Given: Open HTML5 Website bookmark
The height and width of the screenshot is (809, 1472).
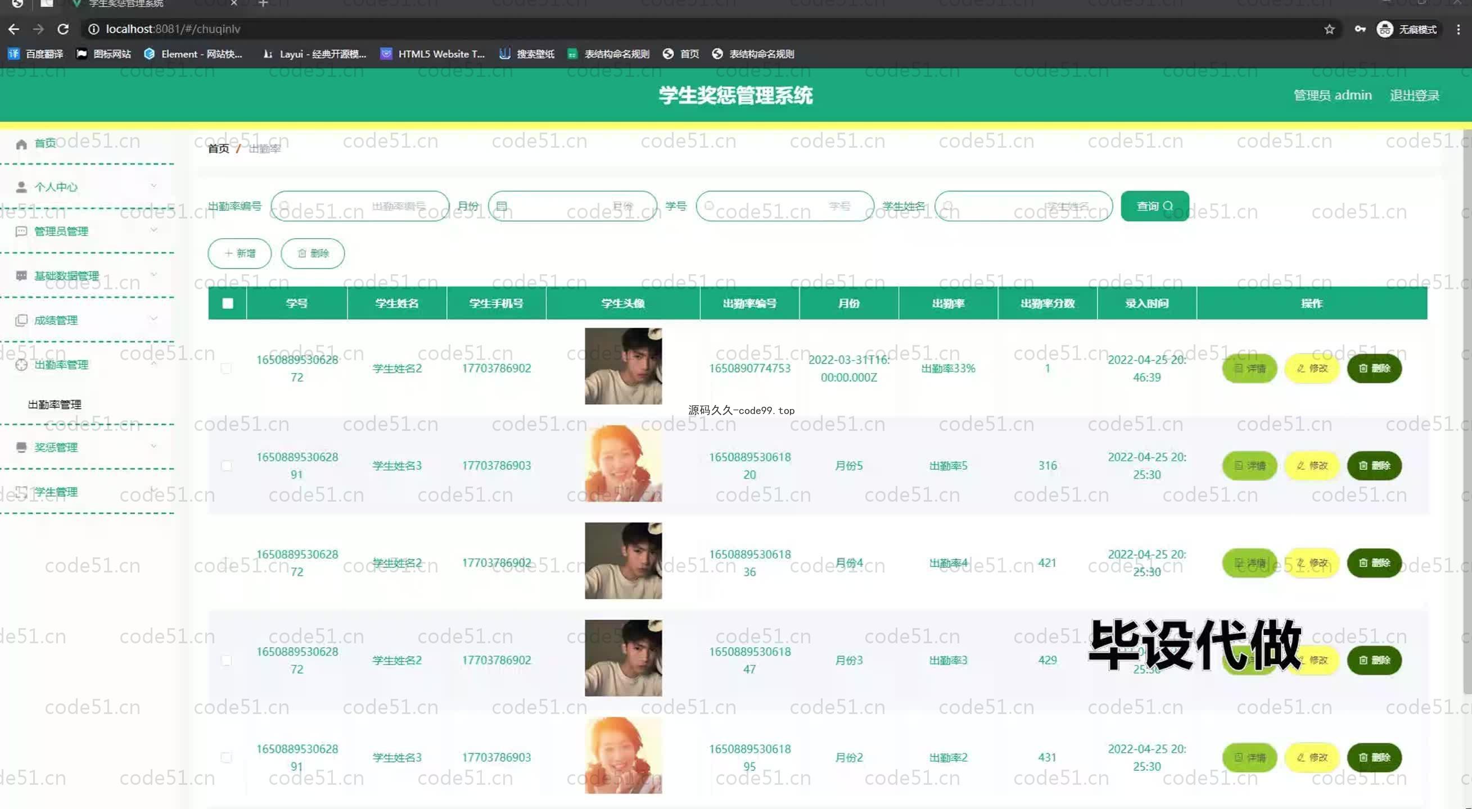Looking at the screenshot, I should click(432, 54).
